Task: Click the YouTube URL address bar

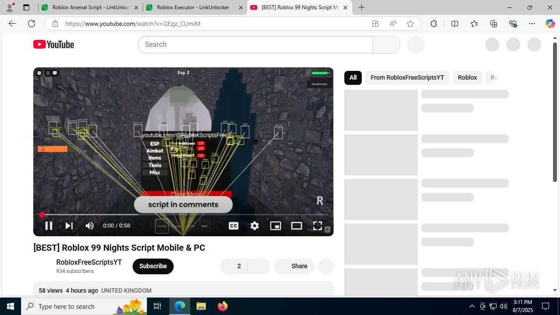Action: 214,24
